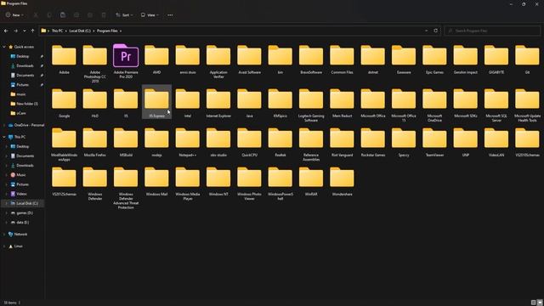Image resolution: width=544 pixels, height=306 pixels.
Task: Open the address bar history dropdown
Action: 427,31
